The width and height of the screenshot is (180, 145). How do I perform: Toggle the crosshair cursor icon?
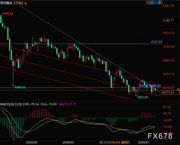(x=148, y=2)
